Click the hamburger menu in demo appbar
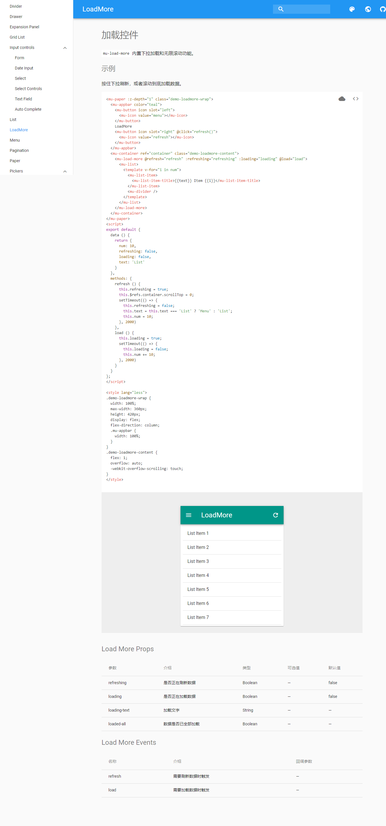 [189, 515]
